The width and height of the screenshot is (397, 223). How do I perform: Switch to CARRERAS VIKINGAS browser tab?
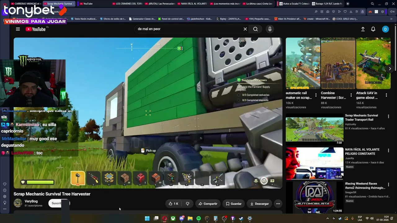(x=25, y=4)
